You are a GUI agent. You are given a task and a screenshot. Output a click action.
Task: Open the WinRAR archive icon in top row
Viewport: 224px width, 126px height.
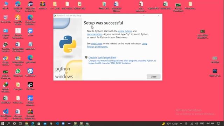[43, 6]
